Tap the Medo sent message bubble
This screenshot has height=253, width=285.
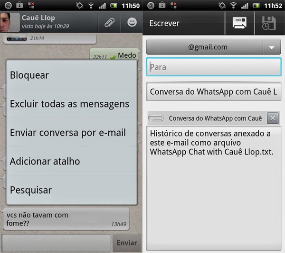click(114, 55)
